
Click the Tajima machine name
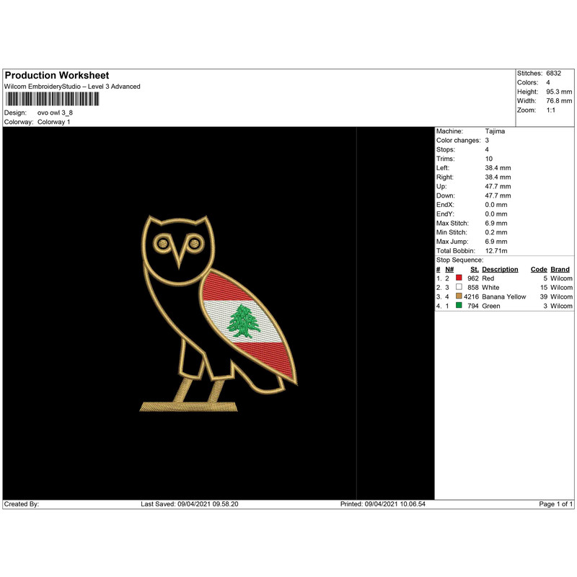495,131
